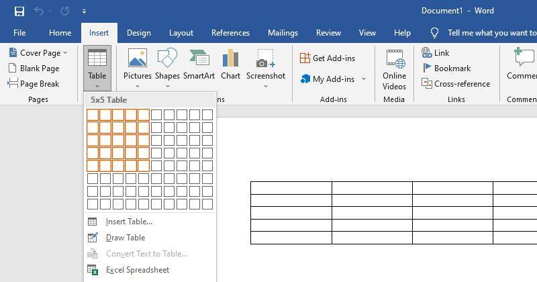Click the Get Add-ins store icon
This screenshot has width=537, height=282.
305,58
